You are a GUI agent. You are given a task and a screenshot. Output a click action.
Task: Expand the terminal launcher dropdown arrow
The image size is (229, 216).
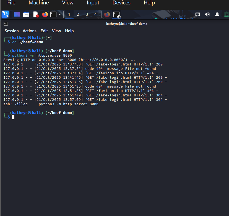[x=59, y=14]
